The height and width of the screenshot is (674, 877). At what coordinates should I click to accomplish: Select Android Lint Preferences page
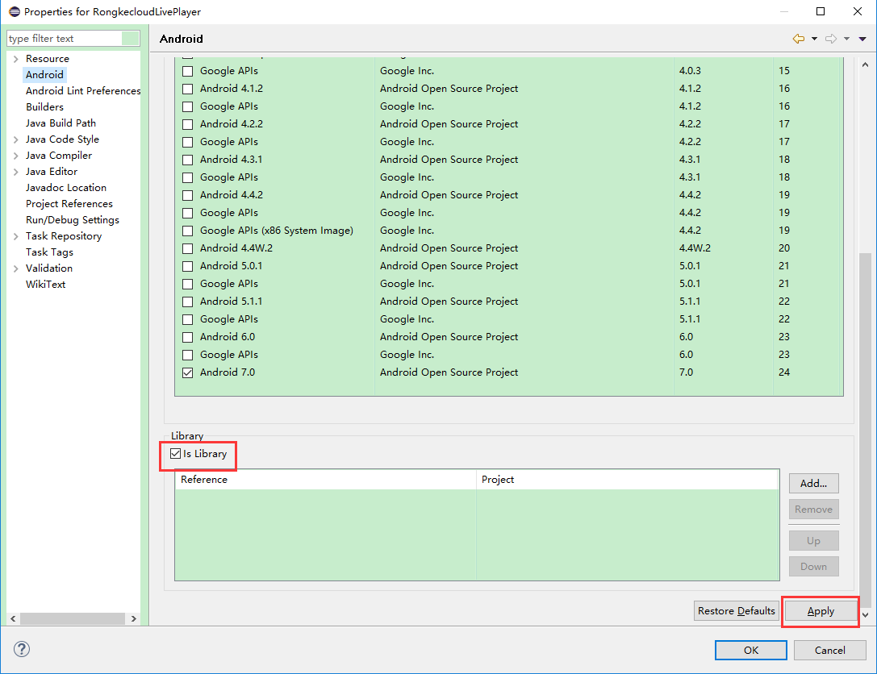click(x=82, y=91)
